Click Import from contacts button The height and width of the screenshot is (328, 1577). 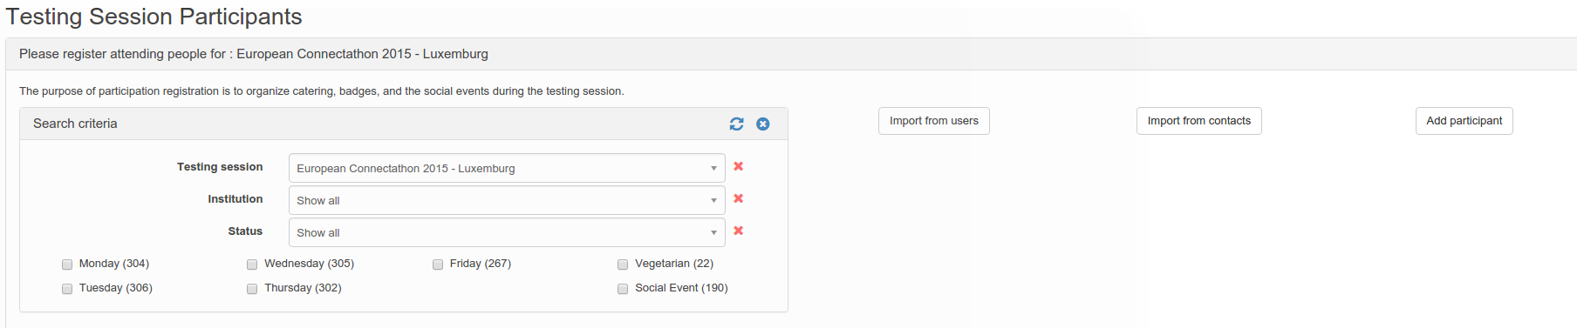(1199, 121)
